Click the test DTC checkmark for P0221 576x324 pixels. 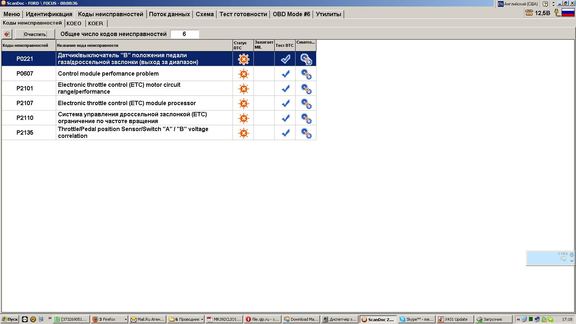tap(285, 59)
